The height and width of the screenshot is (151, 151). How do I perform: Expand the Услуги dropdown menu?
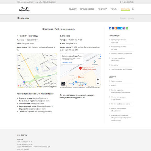pos(114,9)
